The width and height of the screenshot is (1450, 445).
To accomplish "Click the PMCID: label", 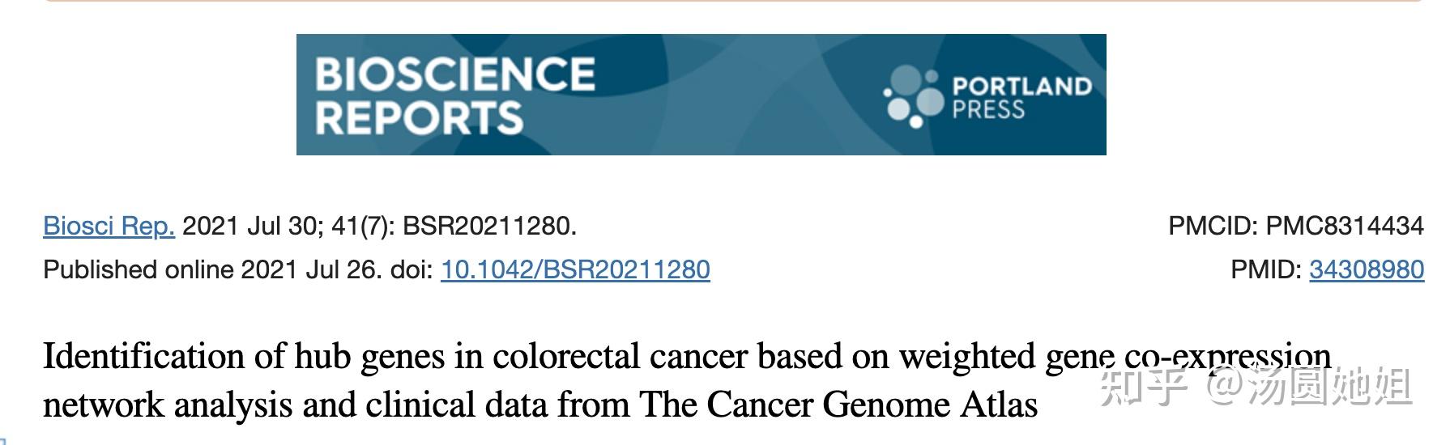I will point(1213,226).
